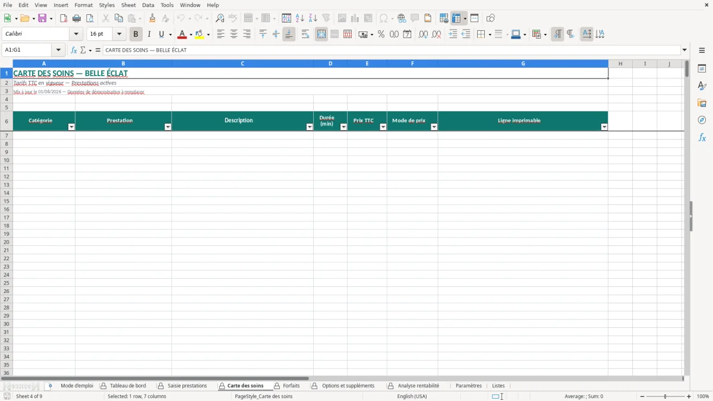Click the Format as Date icon

(407, 34)
